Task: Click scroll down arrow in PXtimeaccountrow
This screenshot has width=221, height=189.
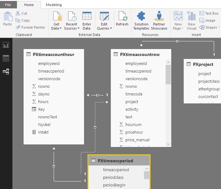Action: pyautogui.click(x=168, y=144)
